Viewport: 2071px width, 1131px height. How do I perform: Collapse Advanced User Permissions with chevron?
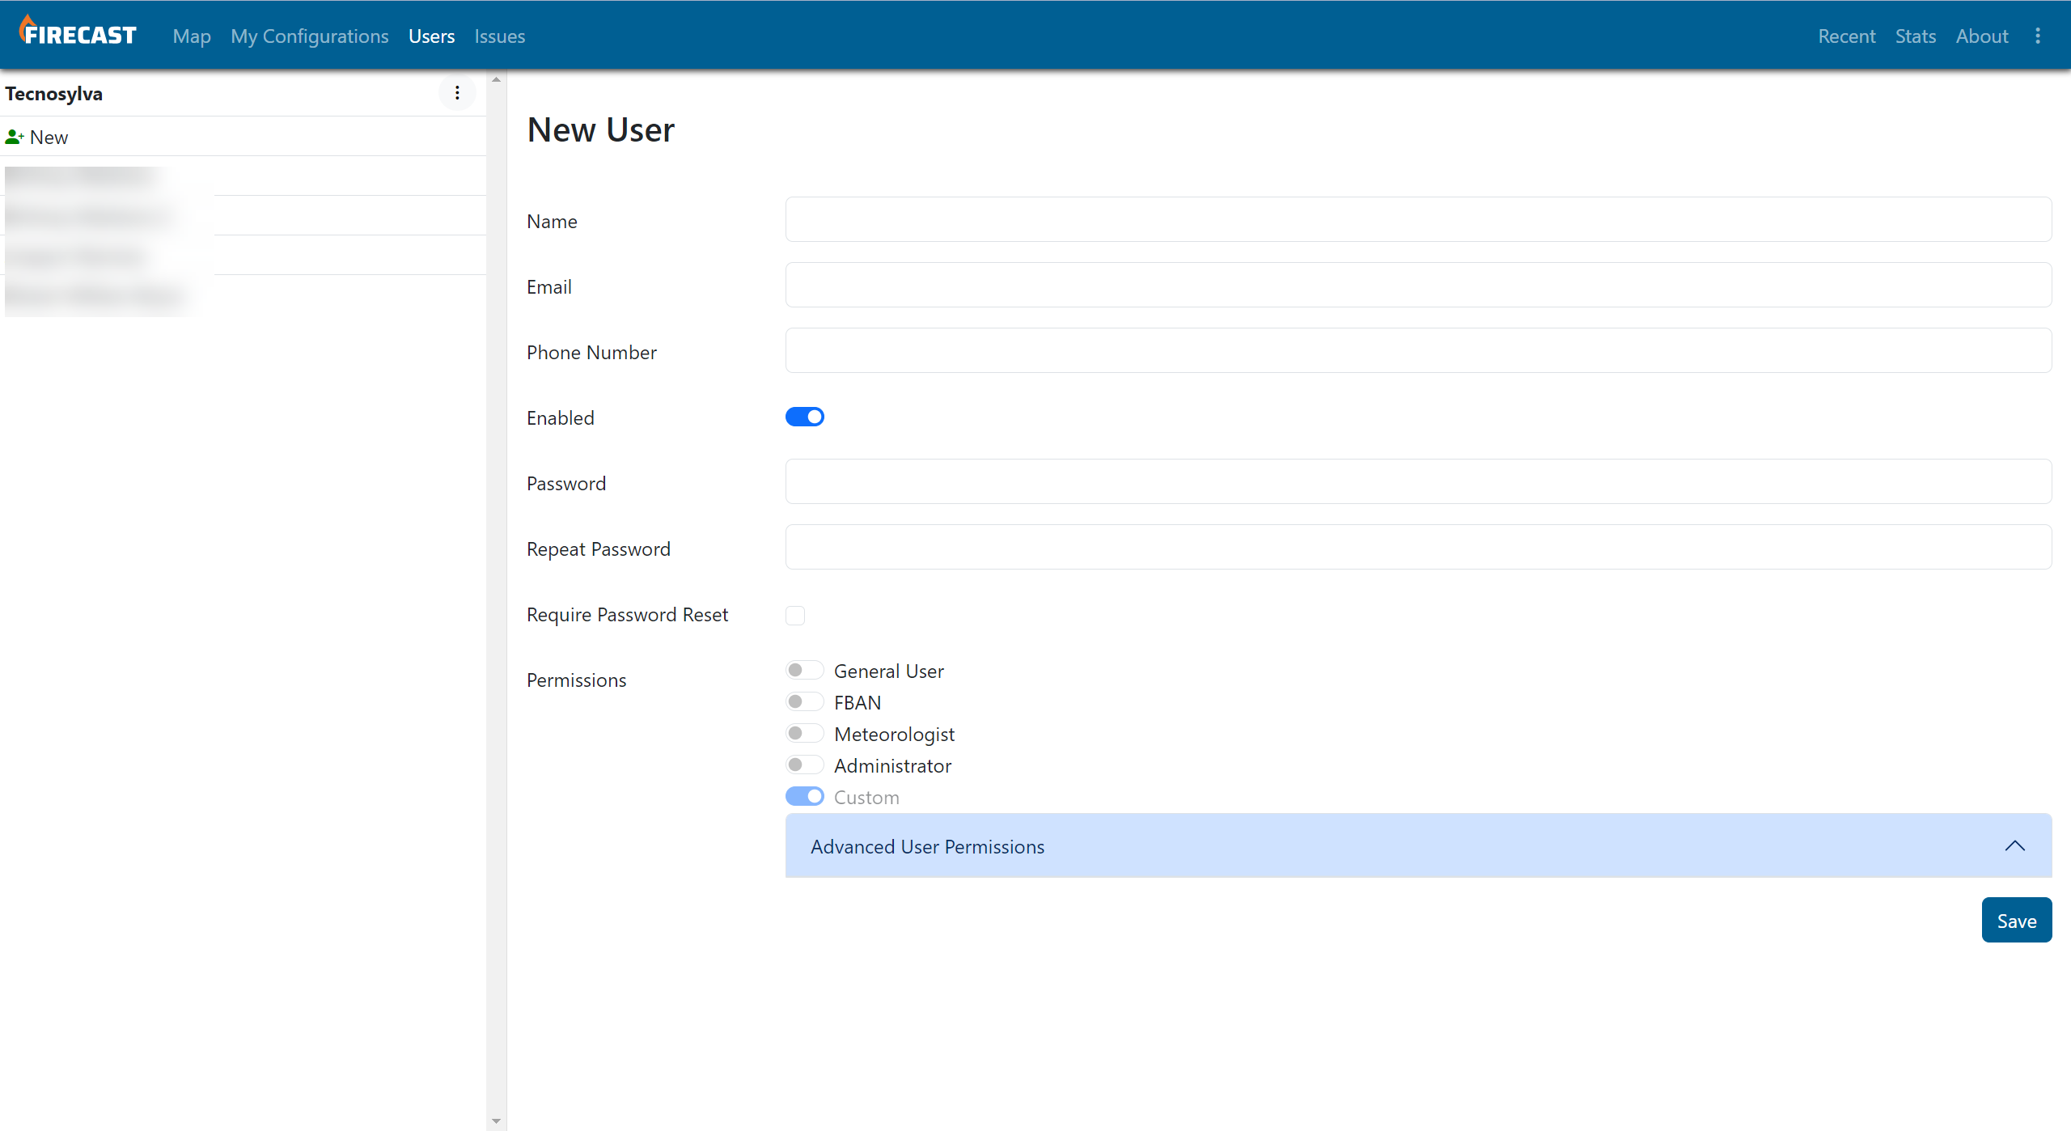(x=2014, y=845)
